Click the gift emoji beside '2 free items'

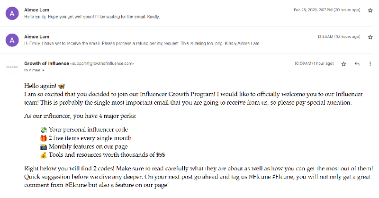click(44, 138)
